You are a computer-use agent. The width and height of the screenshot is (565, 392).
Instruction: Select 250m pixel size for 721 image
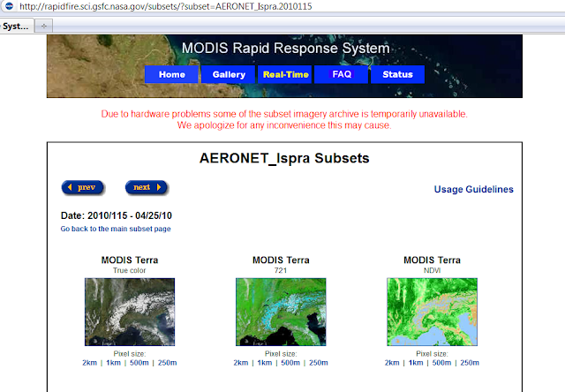[x=319, y=363]
